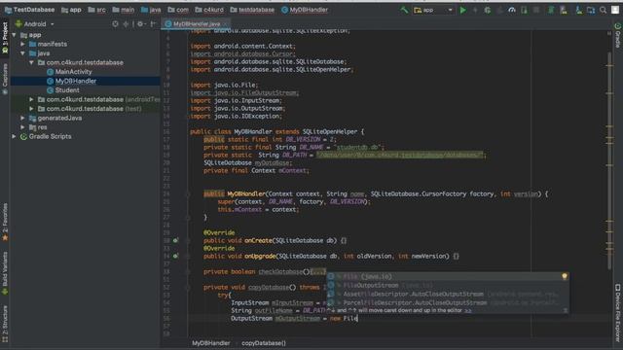The height and width of the screenshot is (350, 623).
Task: Expand the manifests folder
Action: (x=23, y=44)
